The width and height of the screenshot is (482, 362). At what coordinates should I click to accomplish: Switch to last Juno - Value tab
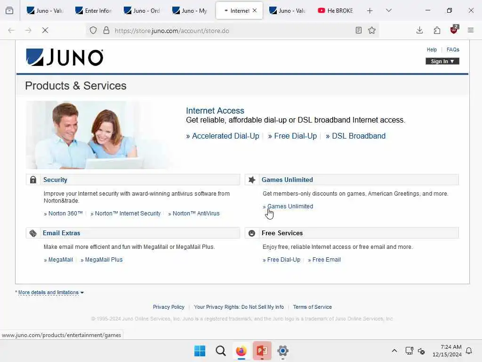click(288, 11)
